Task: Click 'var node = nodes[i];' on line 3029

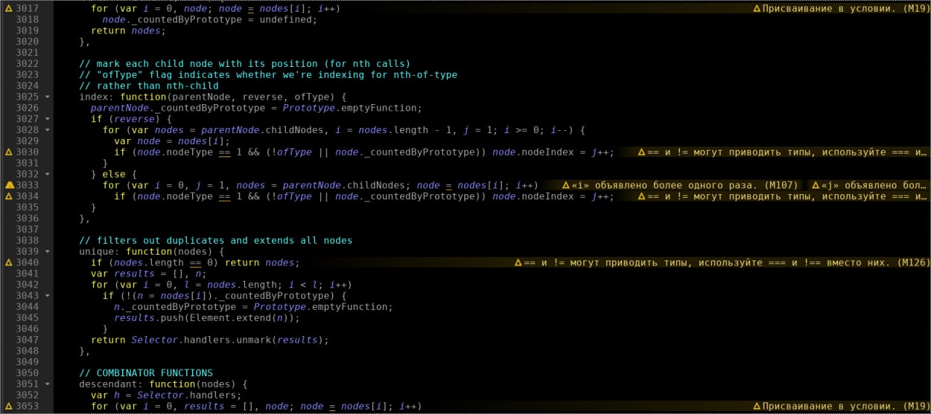Action: [172, 141]
